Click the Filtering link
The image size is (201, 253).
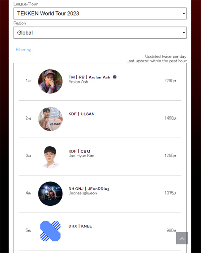pyautogui.click(x=23, y=49)
